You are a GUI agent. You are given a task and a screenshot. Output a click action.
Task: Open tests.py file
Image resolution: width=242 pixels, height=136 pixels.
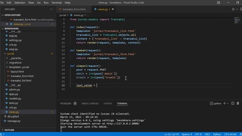click(x=14, y=103)
